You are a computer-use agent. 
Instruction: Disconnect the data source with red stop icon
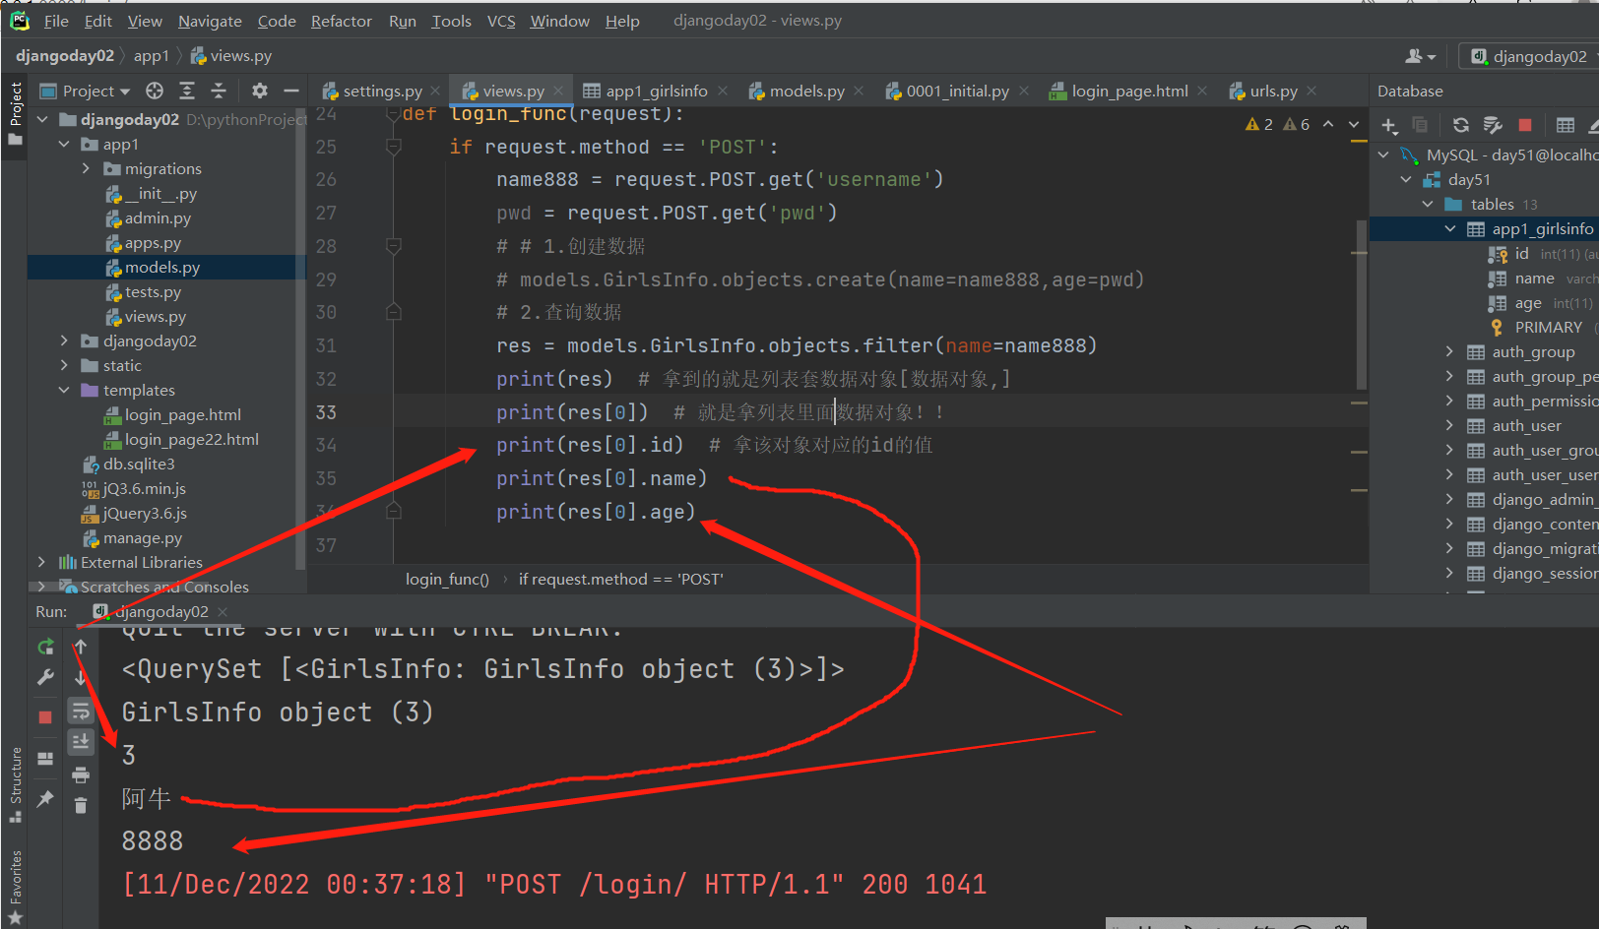(x=1525, y=125)
